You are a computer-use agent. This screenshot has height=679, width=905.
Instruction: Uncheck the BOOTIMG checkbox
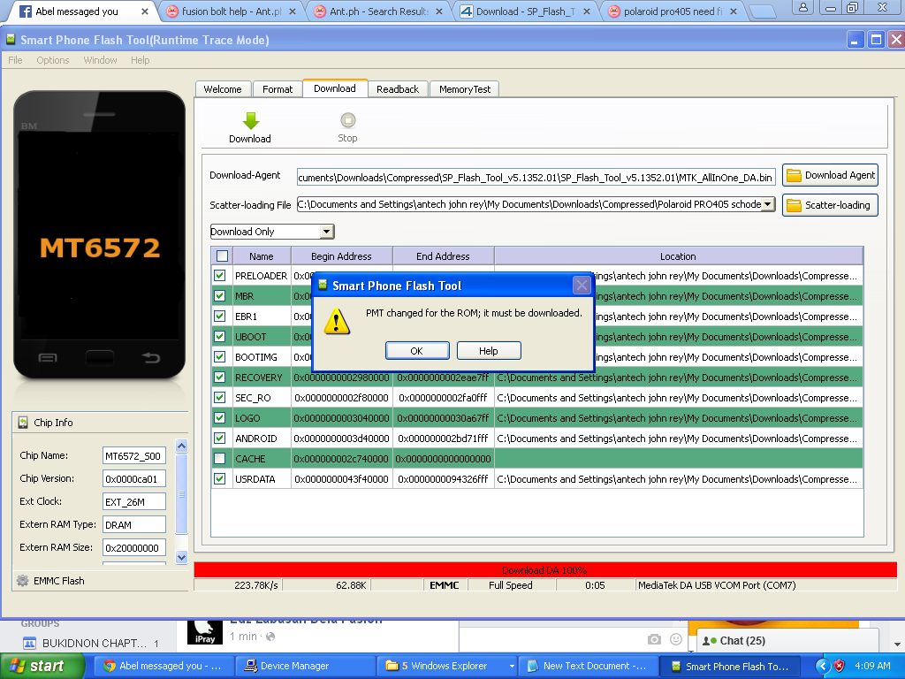(x=220, y=356)
